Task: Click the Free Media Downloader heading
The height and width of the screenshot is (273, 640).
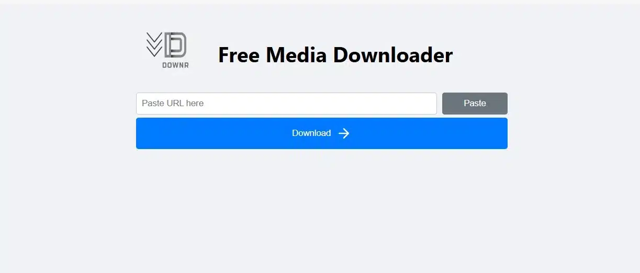Action: [335, 55]
